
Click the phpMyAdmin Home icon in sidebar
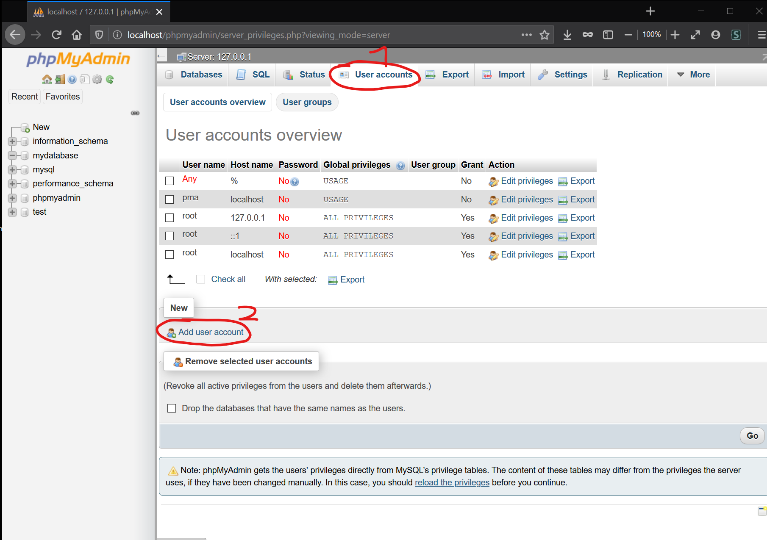pyautogui.click(x=47, y=79)
